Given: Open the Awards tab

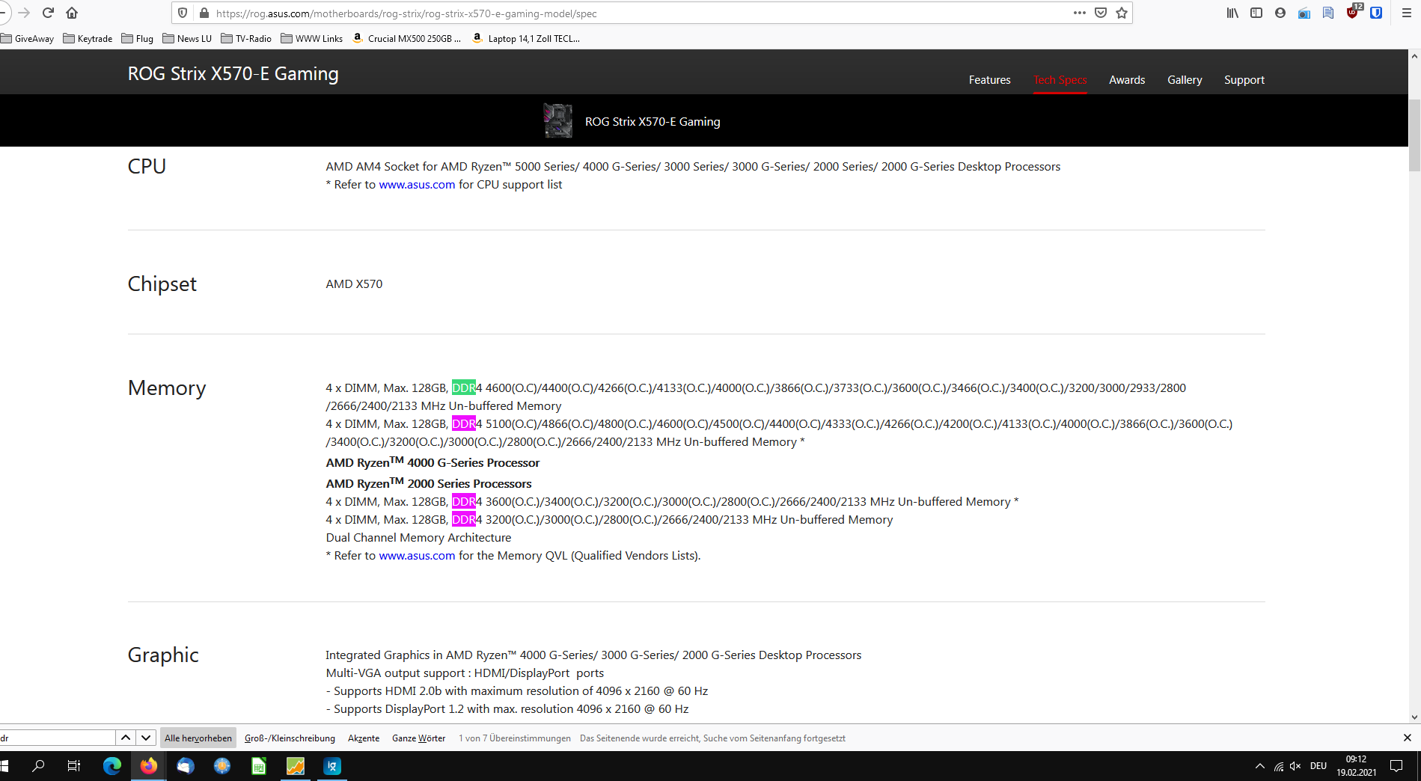Looking at the screenshot, I should (1127, 80).
